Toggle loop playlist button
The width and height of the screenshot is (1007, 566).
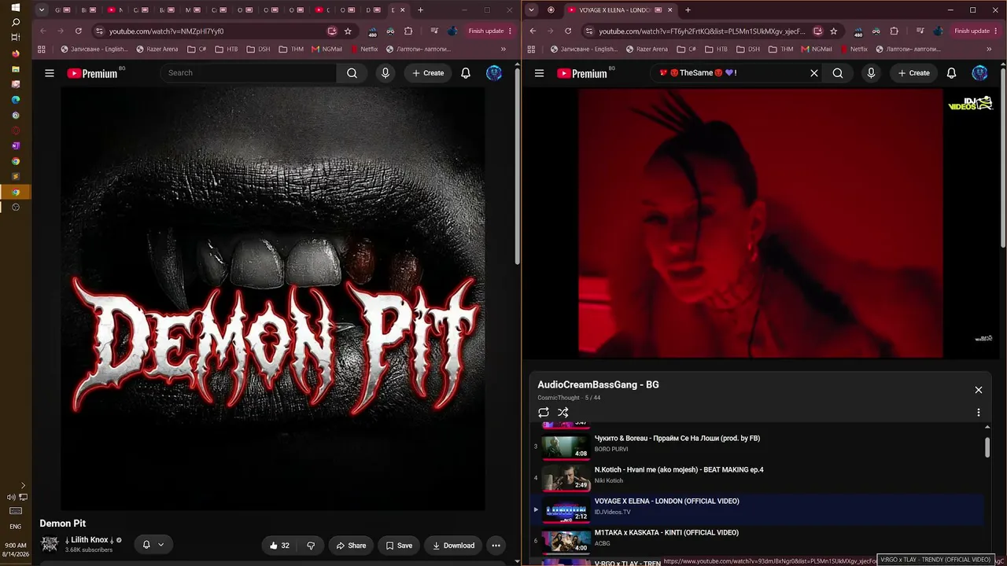(544, 413)
